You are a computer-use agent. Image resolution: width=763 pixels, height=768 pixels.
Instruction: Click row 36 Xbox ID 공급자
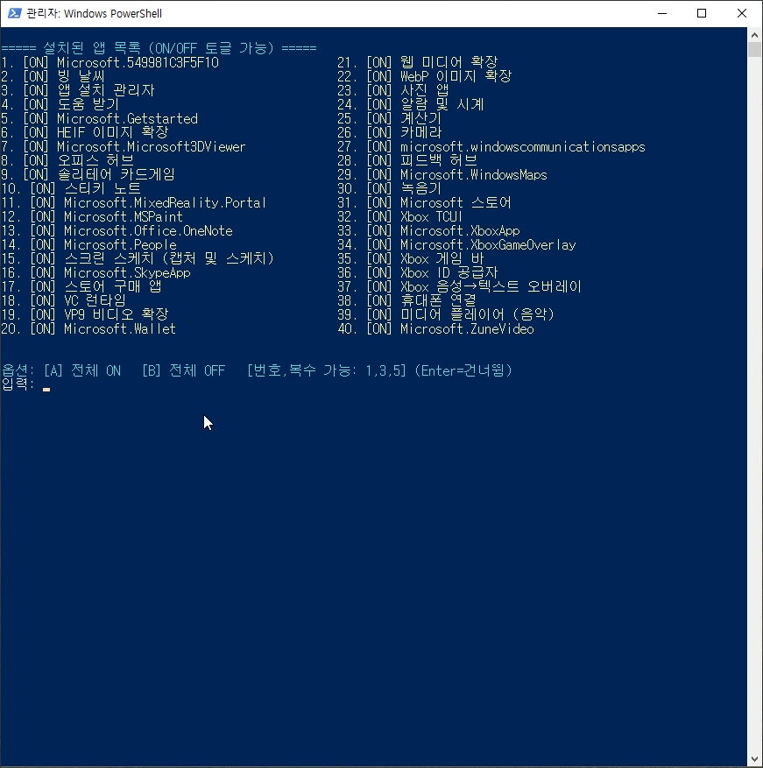(418, 273)
